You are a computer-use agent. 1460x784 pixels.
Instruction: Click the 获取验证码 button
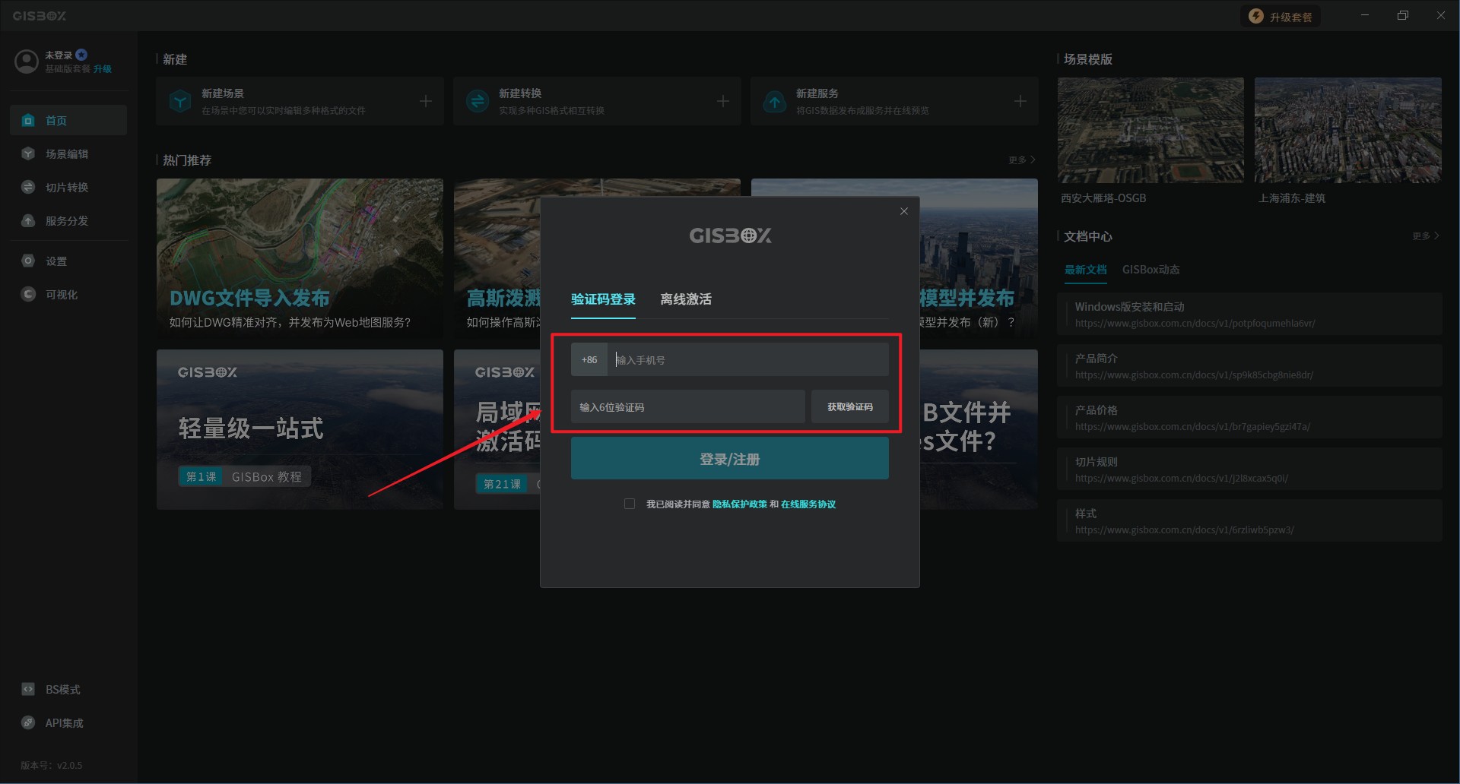point(849,407)
